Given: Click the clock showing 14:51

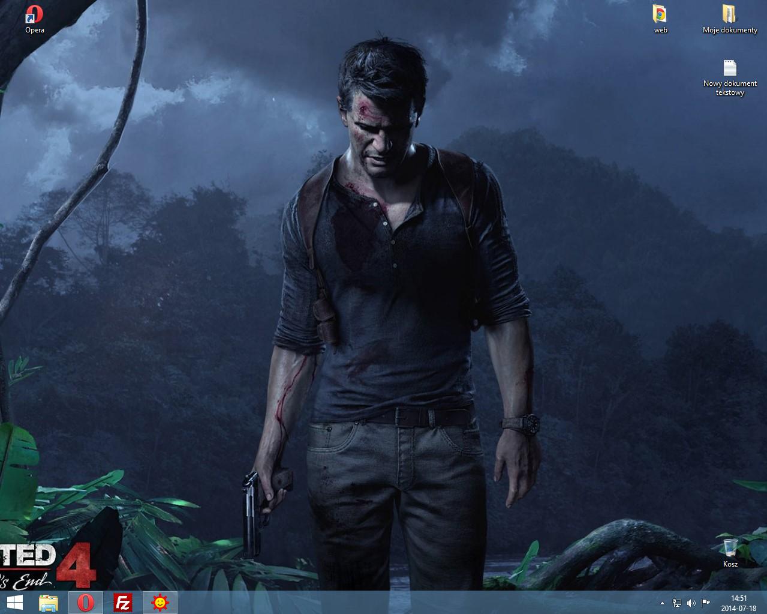Looking at the screenshot, I should (739, 598).
